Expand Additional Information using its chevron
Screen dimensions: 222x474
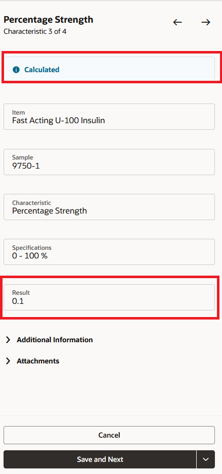[8, 340]
